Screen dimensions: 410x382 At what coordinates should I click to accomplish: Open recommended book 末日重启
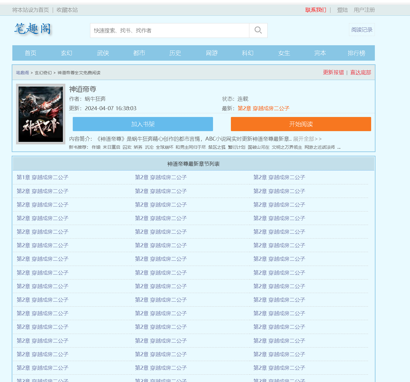point(112,147)
